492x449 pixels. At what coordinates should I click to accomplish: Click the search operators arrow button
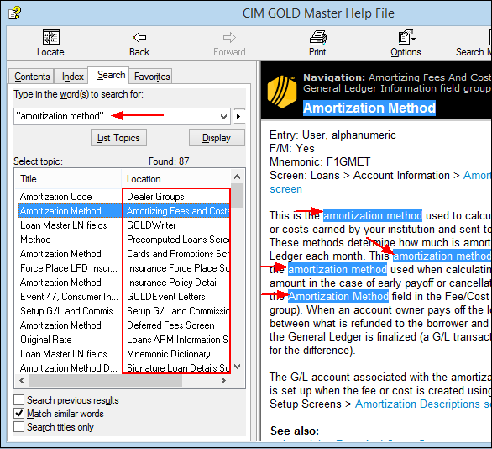click(239, 116)
